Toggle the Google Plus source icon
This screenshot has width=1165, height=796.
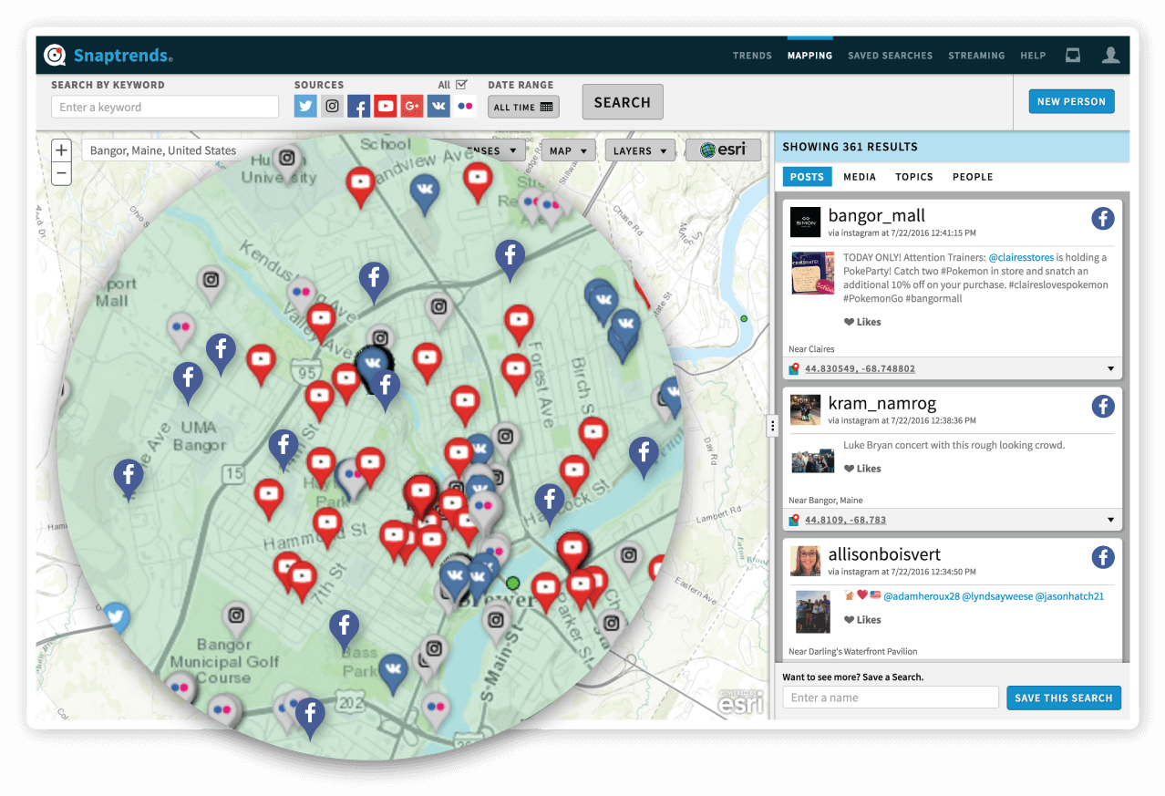[412, 107]
